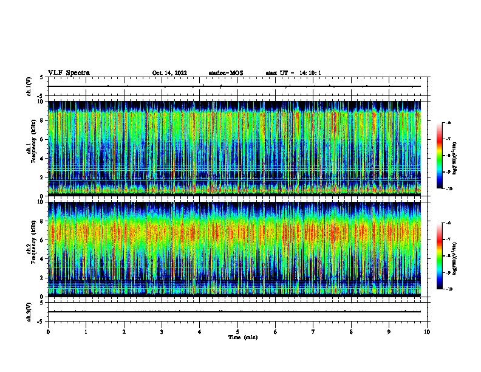Viewport: 481px width, 372px height.
Task: Click the "-10" label on ch.1 colorbar
Action: coord(449,189)
